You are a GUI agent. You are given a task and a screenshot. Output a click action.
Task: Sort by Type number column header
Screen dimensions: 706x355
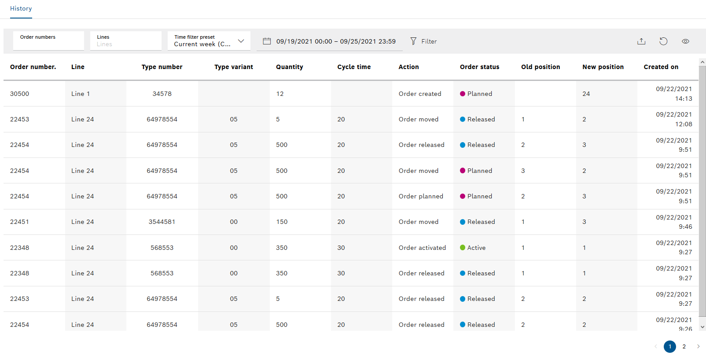tap(162, 67)
